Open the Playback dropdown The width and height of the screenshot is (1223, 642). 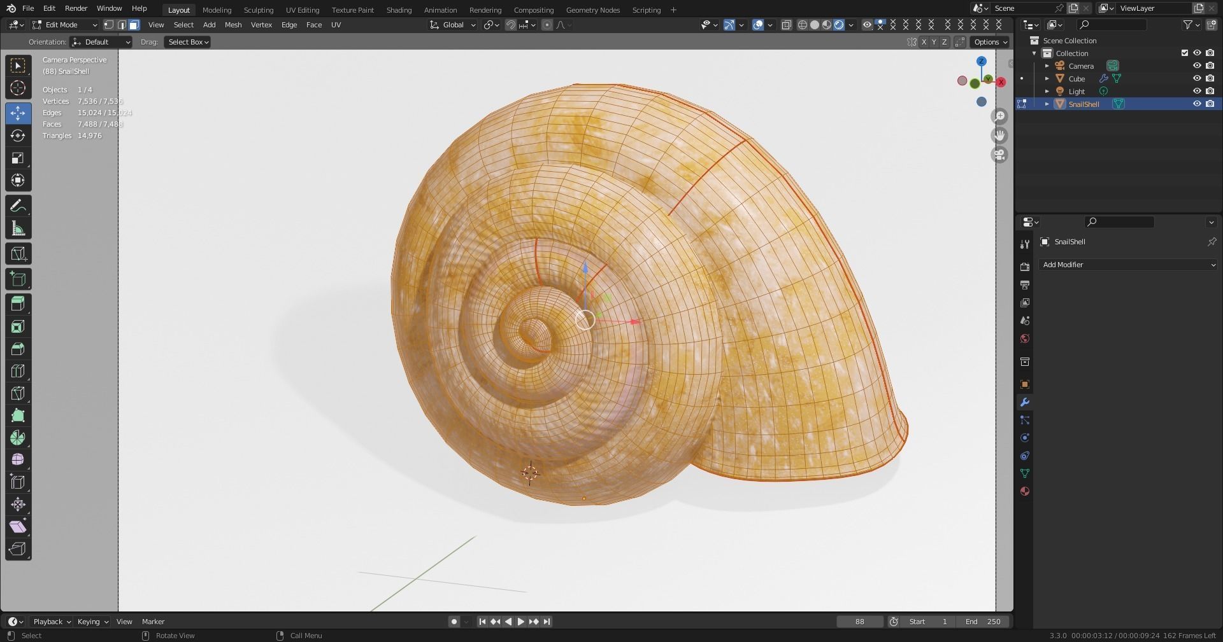click(x=52, y=622)
